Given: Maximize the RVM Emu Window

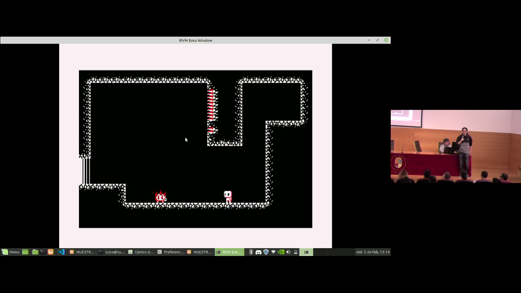Looking at the screenshot, I should [377, 40].
